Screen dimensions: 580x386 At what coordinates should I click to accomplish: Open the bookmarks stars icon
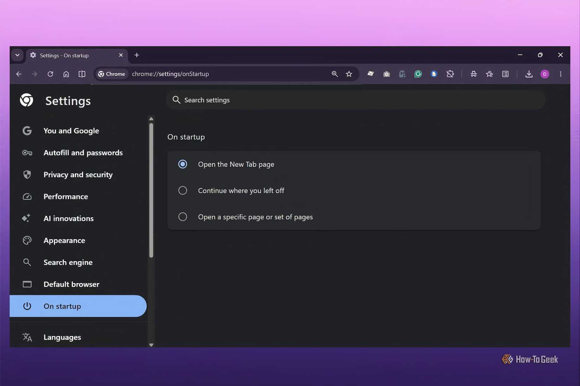point(489,74)
